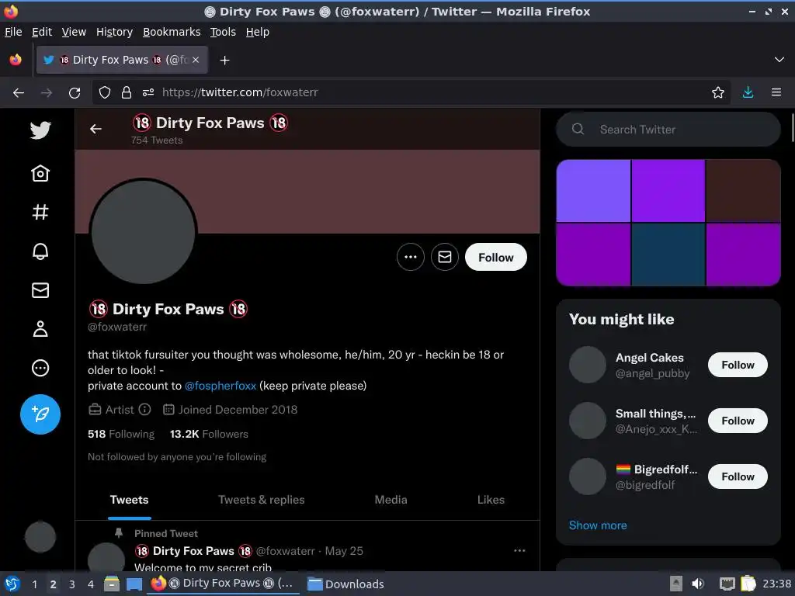
Task: Switch to the Likes tab
Action: tap(491, 500)
